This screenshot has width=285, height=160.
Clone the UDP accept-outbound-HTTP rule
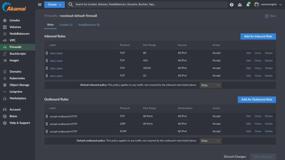[x=258, y=124]
